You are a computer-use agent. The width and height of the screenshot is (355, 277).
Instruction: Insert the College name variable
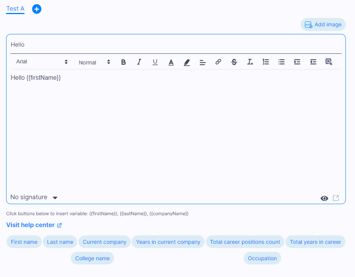92,258
